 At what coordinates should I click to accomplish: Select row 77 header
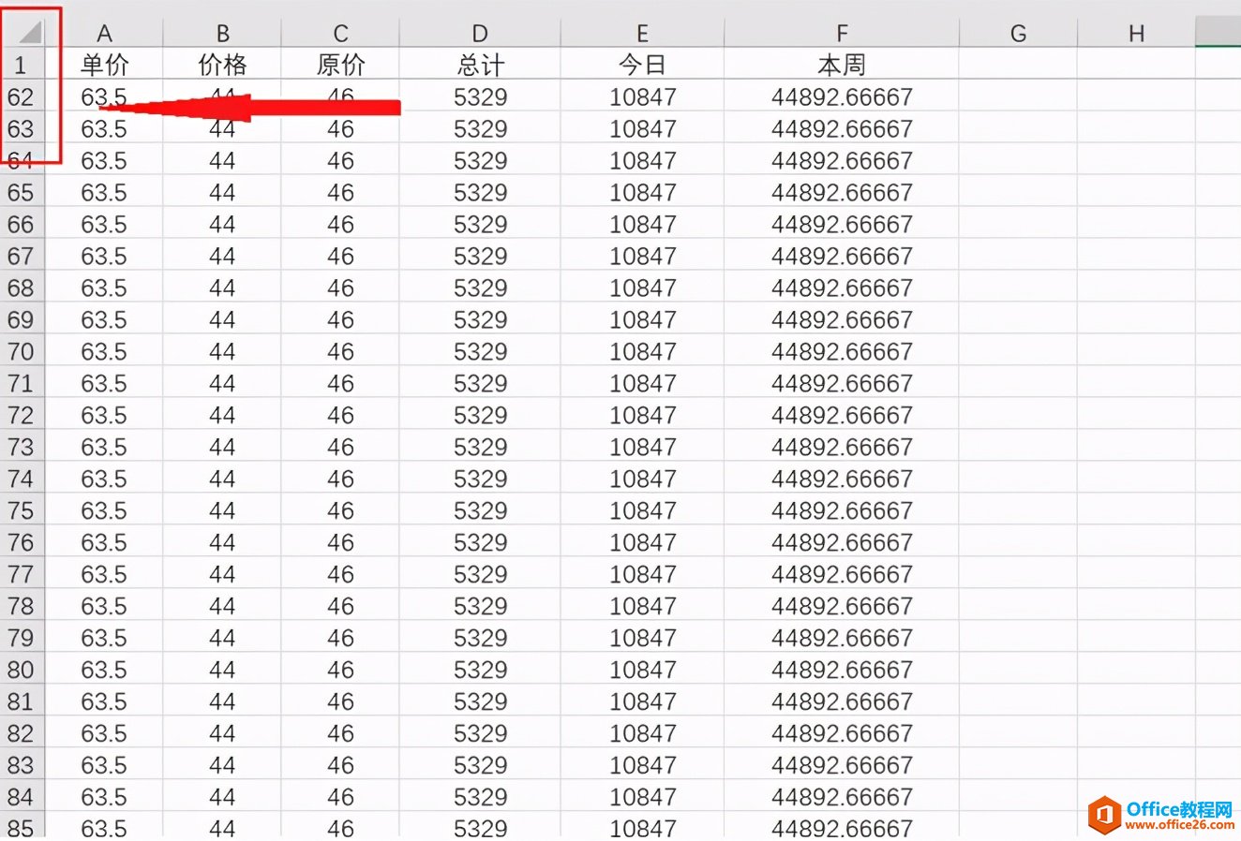click(x=22, y=574)
